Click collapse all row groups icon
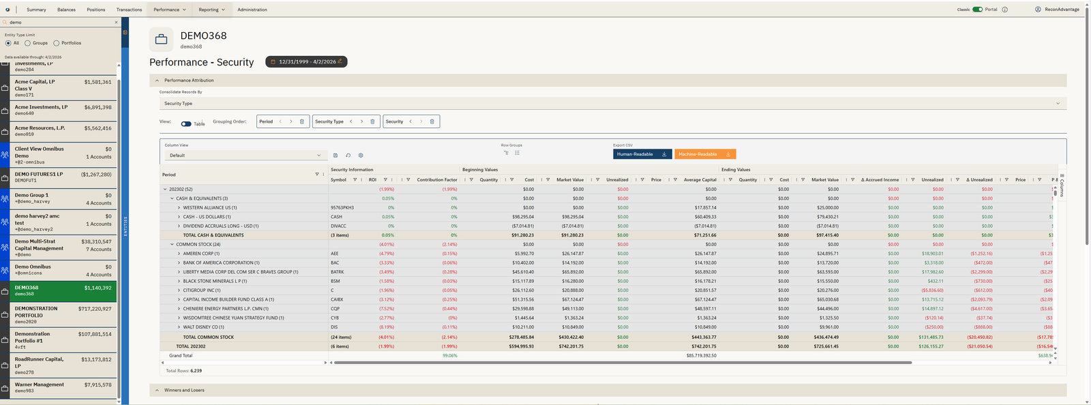The height and width of the screenshot is (405, 1091). coord(518,153)
